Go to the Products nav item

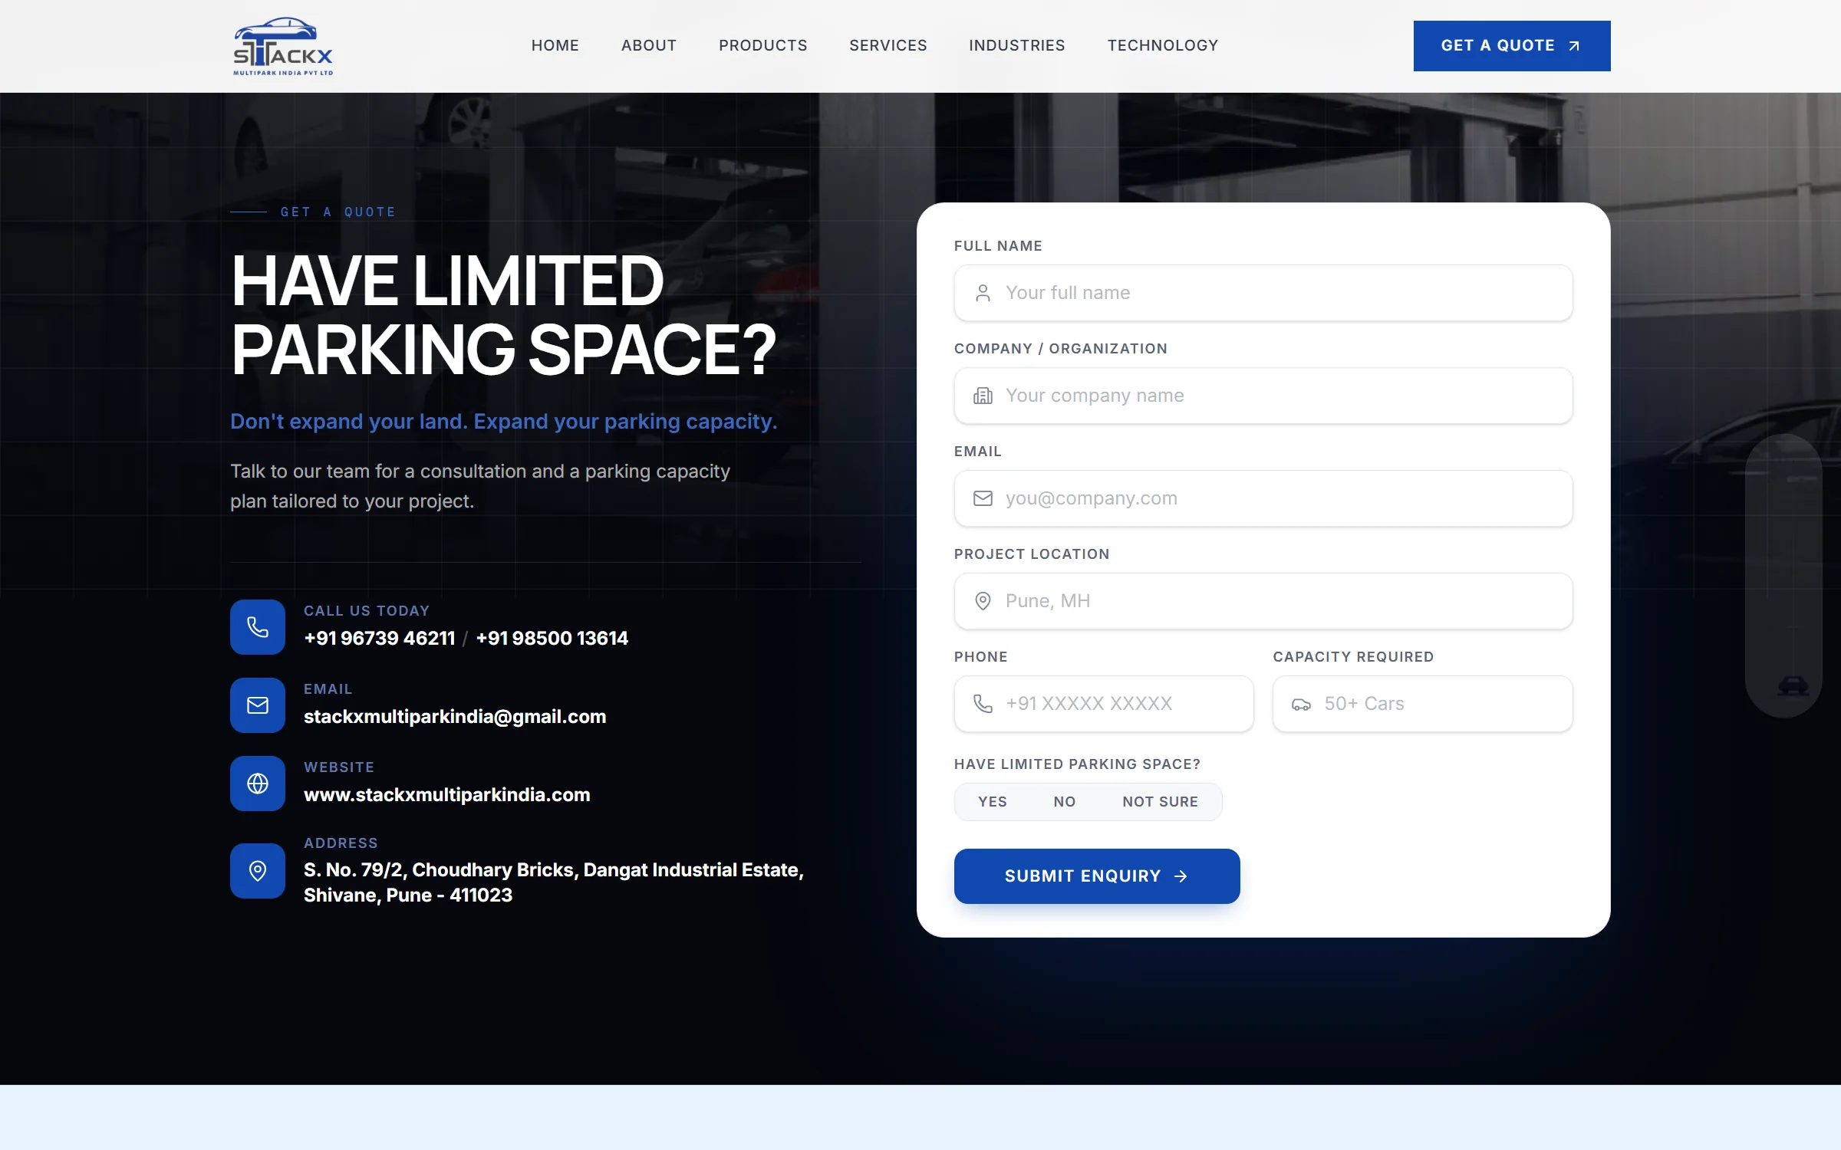tap(763, 45)
